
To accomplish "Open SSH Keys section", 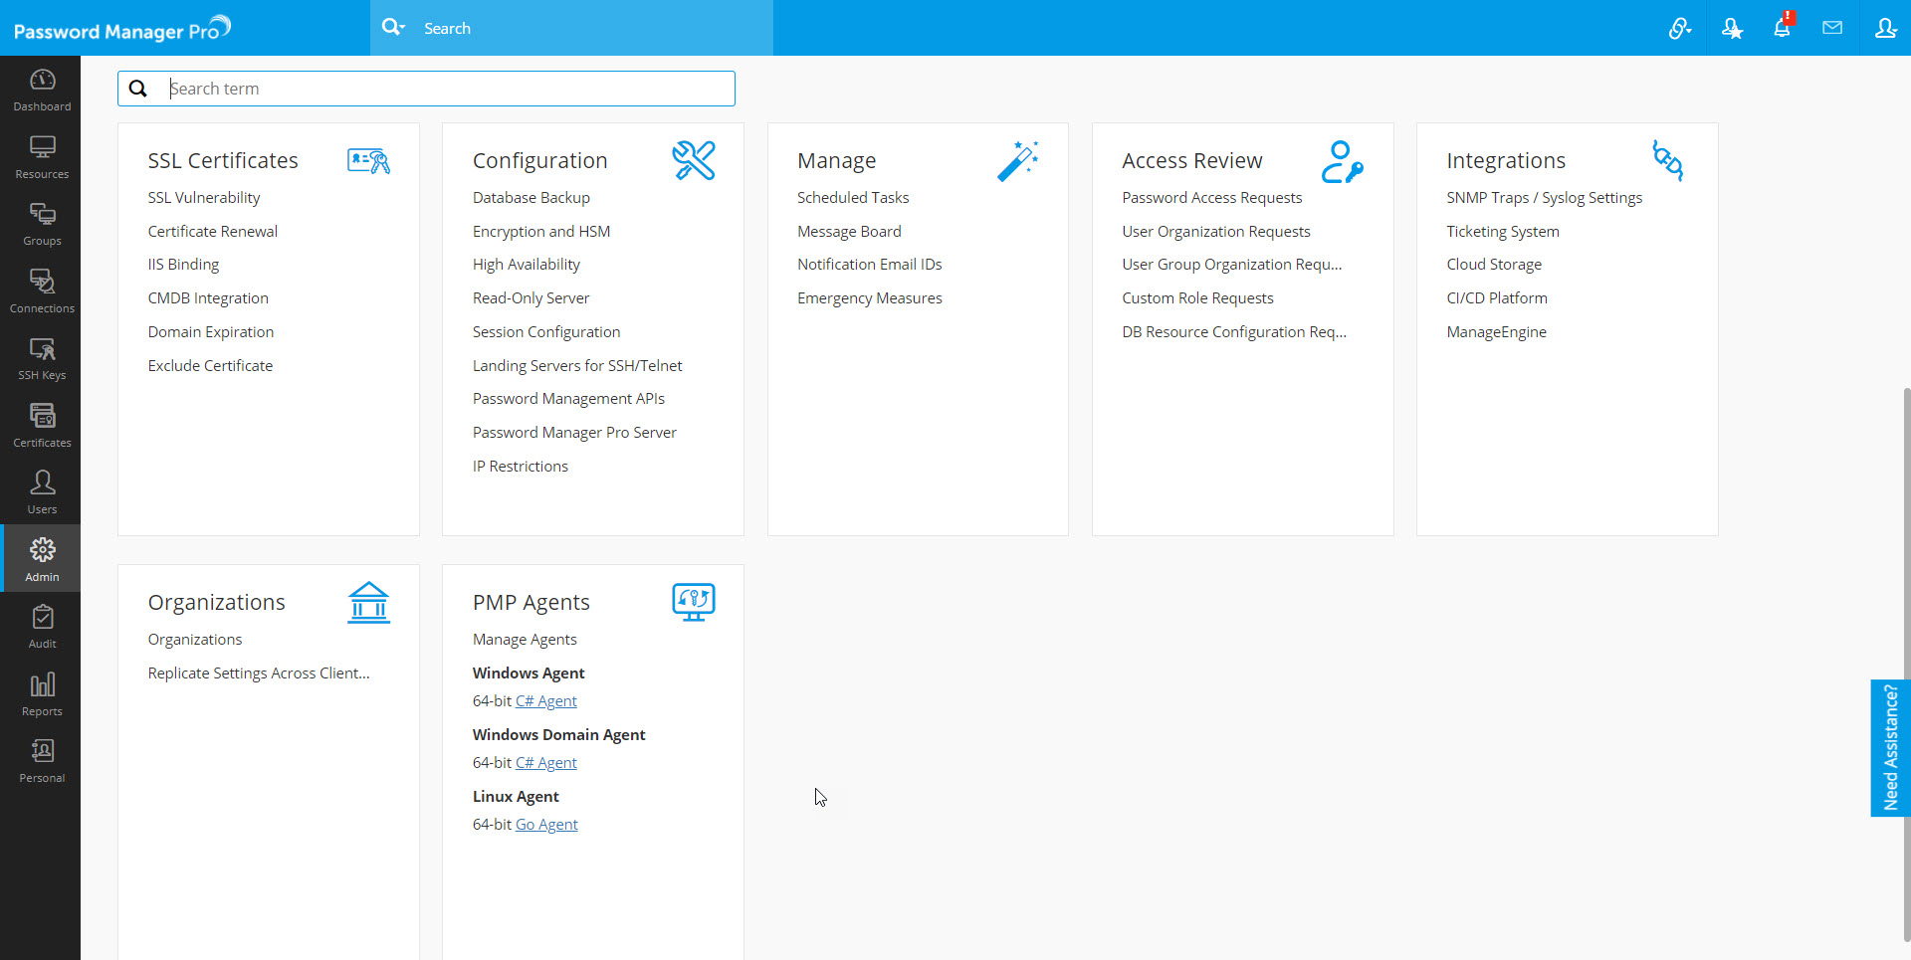I will pos(42,358).
